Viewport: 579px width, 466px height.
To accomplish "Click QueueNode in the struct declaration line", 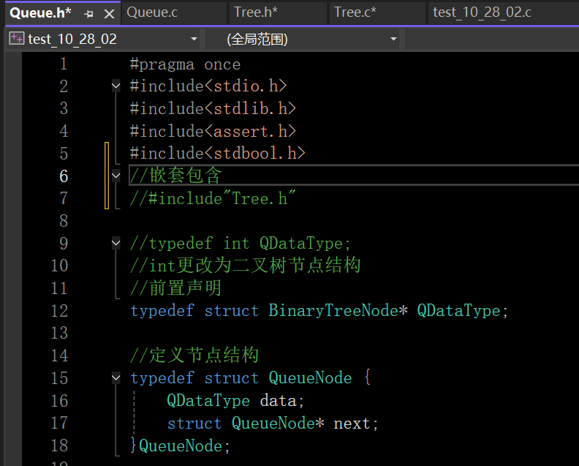I will pyautogui.click(x=310, y=378).
